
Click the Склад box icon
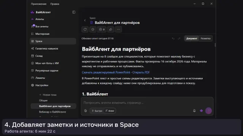pos(32,56)
